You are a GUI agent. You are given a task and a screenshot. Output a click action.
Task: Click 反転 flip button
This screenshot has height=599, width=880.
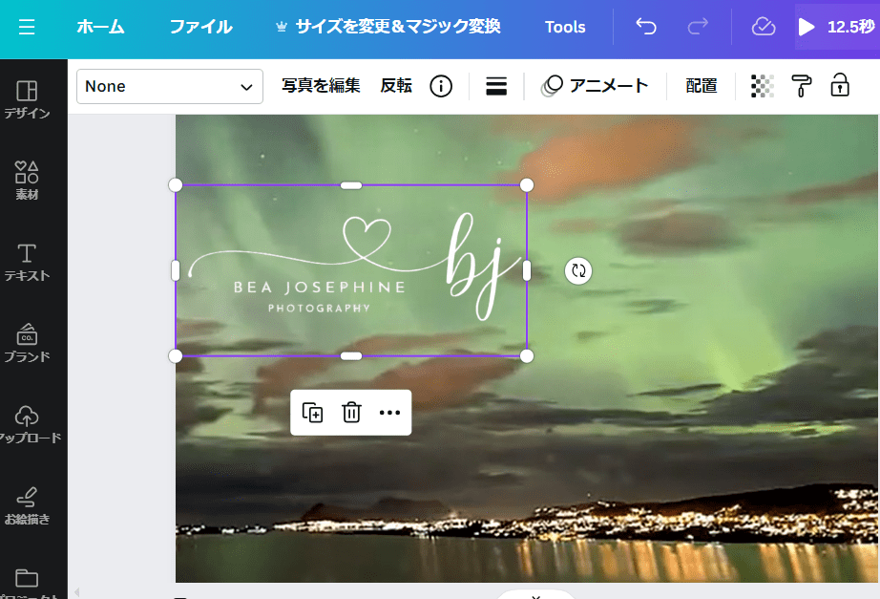coord(396,86)
